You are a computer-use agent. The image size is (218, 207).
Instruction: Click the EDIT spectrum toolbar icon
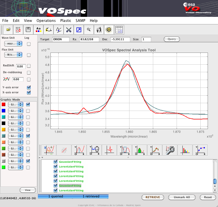18,30
